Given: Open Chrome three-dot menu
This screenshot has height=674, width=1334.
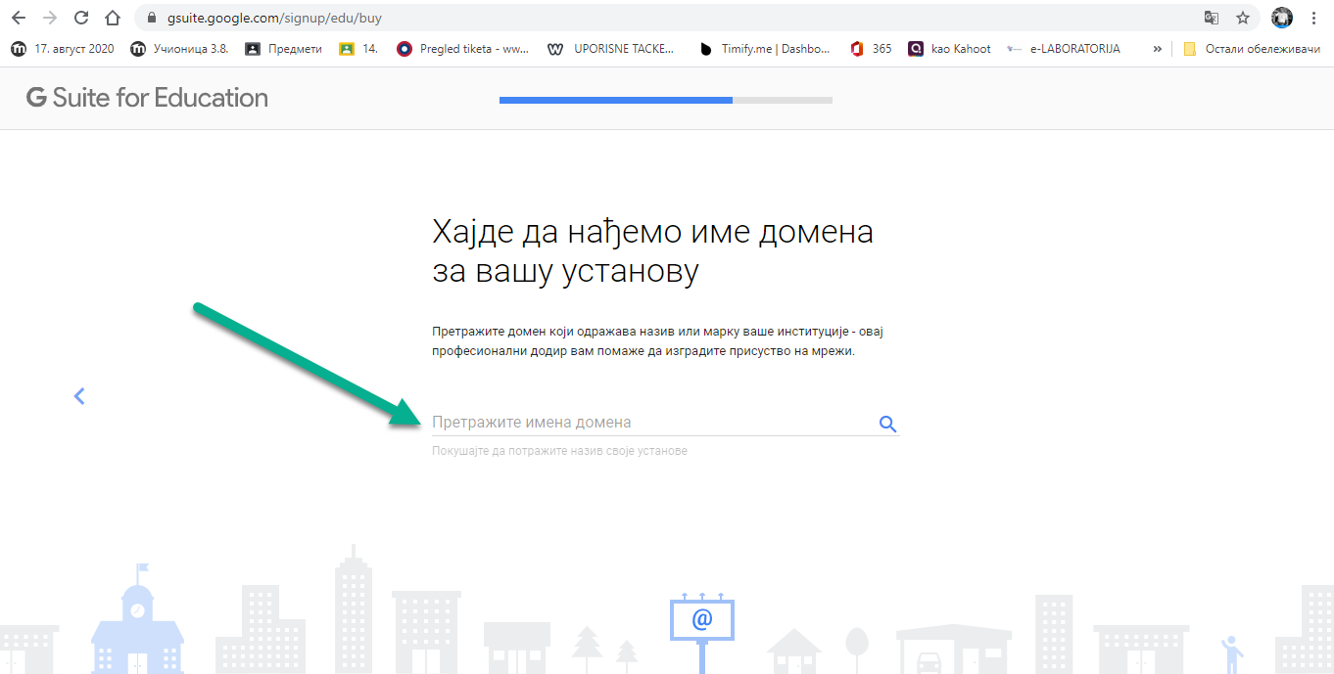Looking at the screenshot, I should pyautogui.click(x=1313, y=18).
